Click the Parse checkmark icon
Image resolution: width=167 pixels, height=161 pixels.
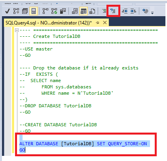(8, 11)
